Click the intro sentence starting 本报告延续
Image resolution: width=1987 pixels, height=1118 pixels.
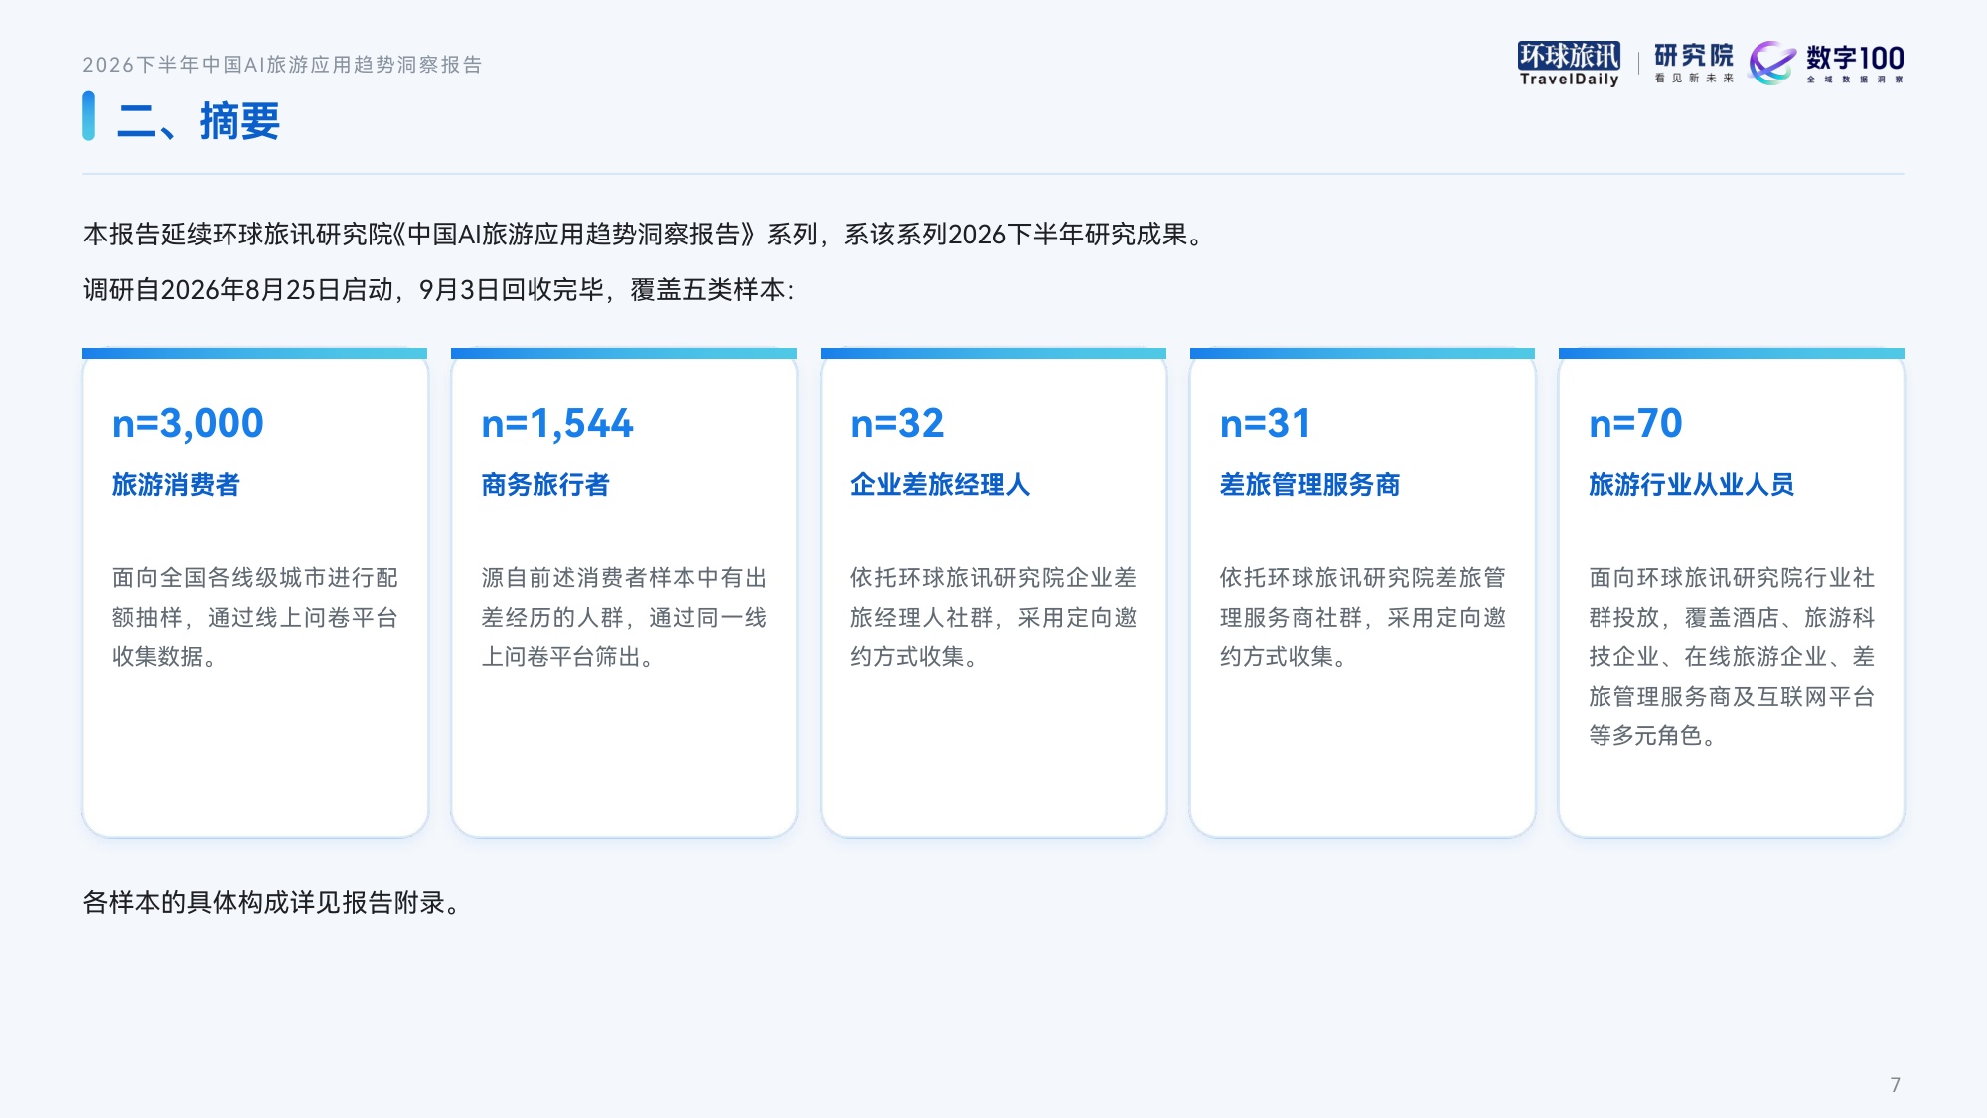[644, 235]
